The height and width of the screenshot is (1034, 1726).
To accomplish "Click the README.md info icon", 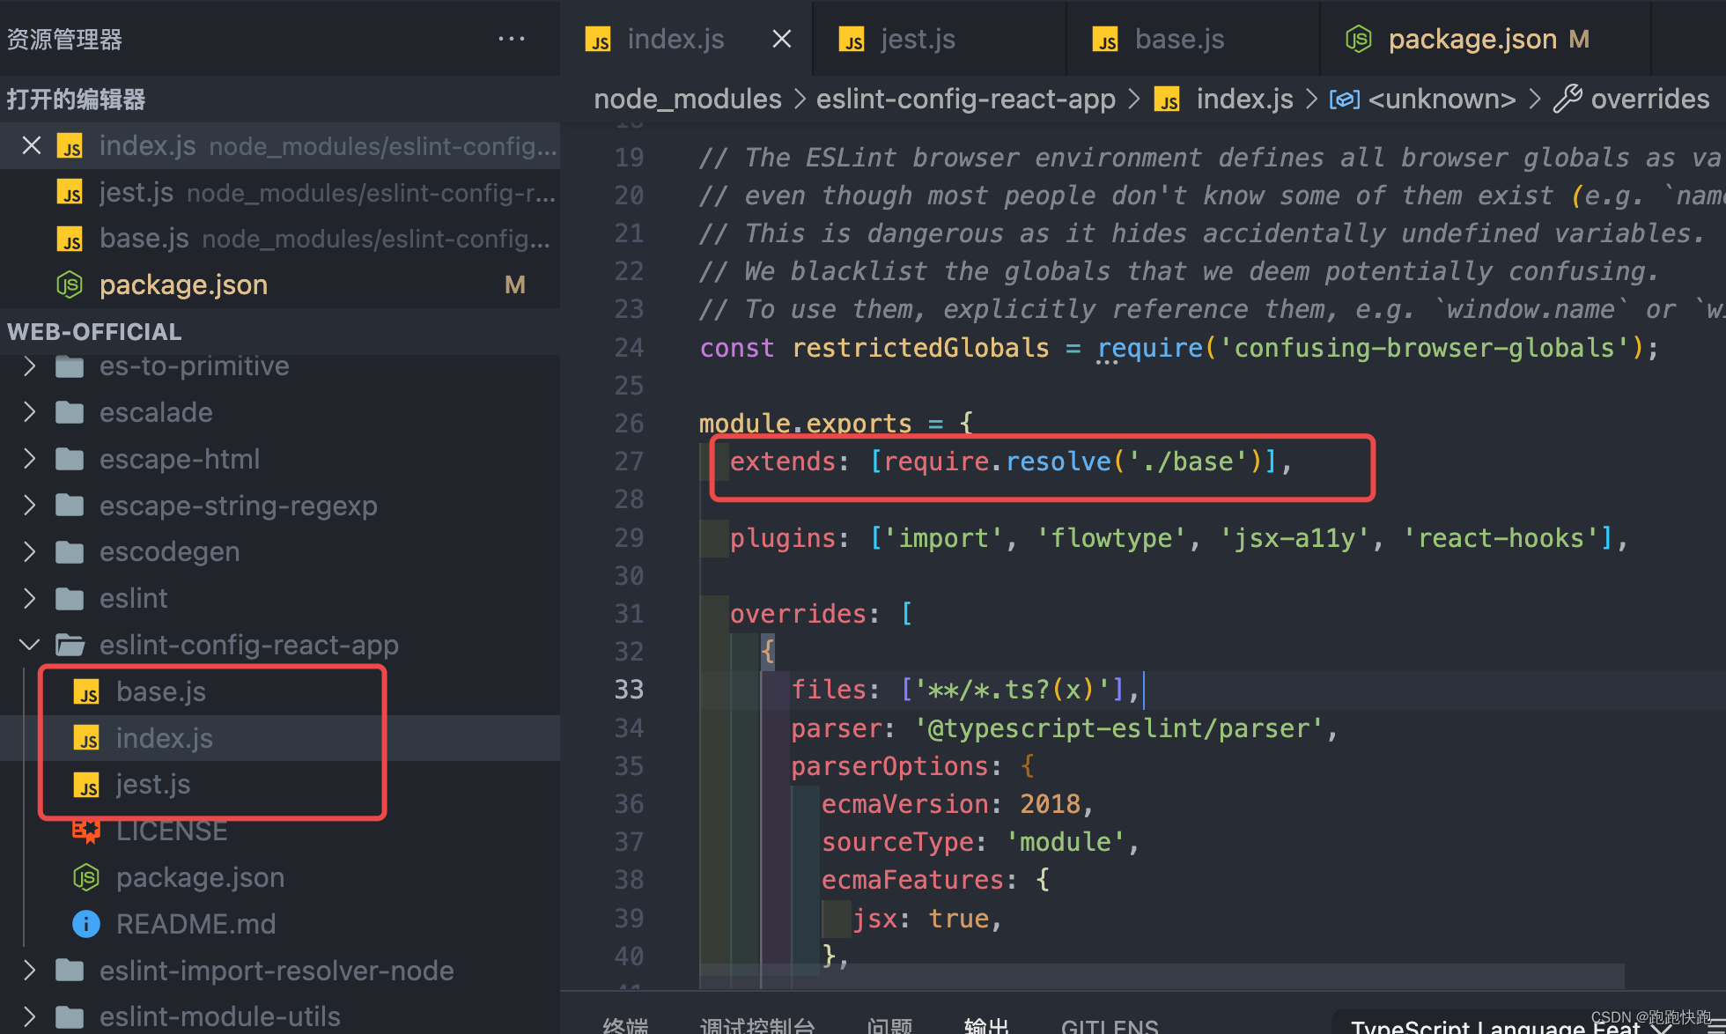I will (x=86, y=924).
